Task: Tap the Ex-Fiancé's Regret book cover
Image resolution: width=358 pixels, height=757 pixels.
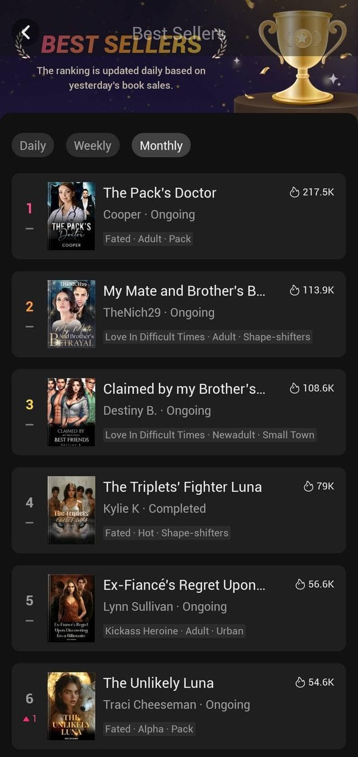Action: (71, 609)
